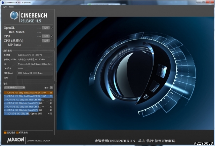Click the orange 您的得分 legend swatch
The image size is (215, 146).
5,133
